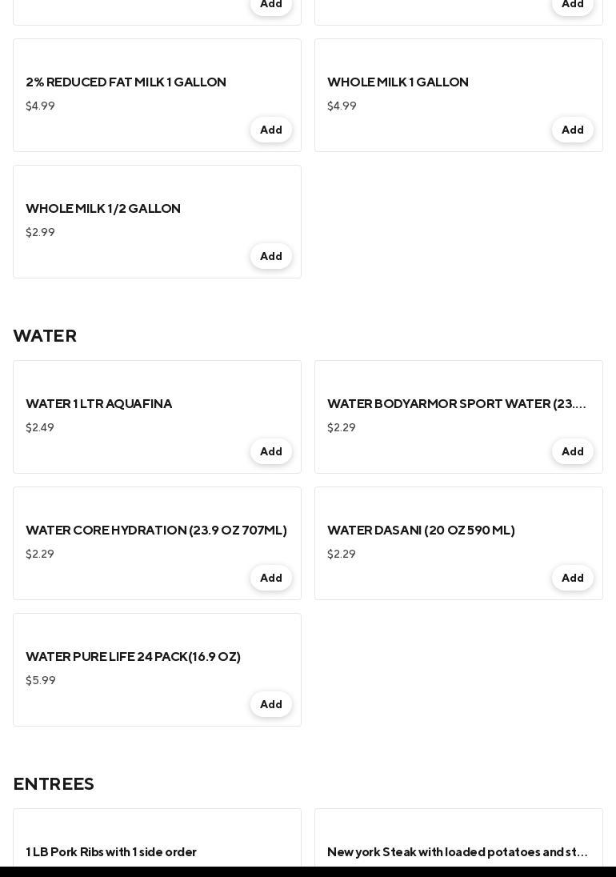Open the Whole Milk 1 Gallon item title

coord(398,82)
